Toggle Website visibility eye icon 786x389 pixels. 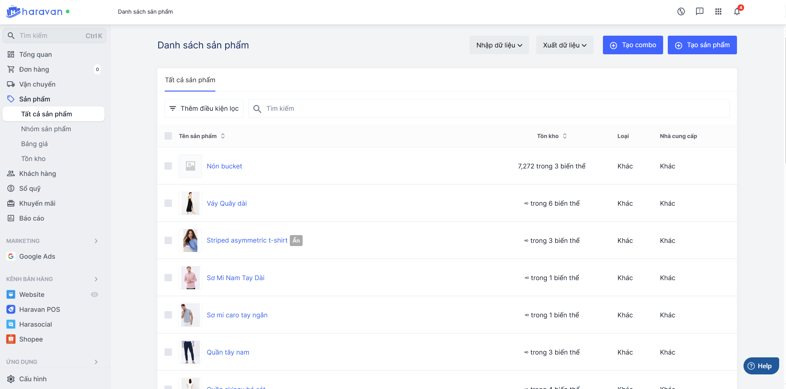click(x=94, y=294)
